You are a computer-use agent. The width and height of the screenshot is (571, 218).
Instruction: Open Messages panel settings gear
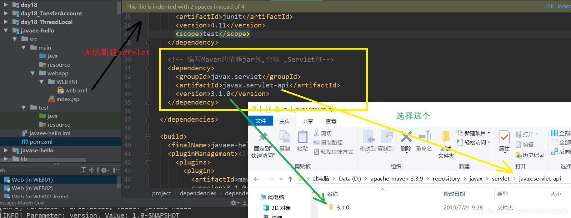pos(235,203)
